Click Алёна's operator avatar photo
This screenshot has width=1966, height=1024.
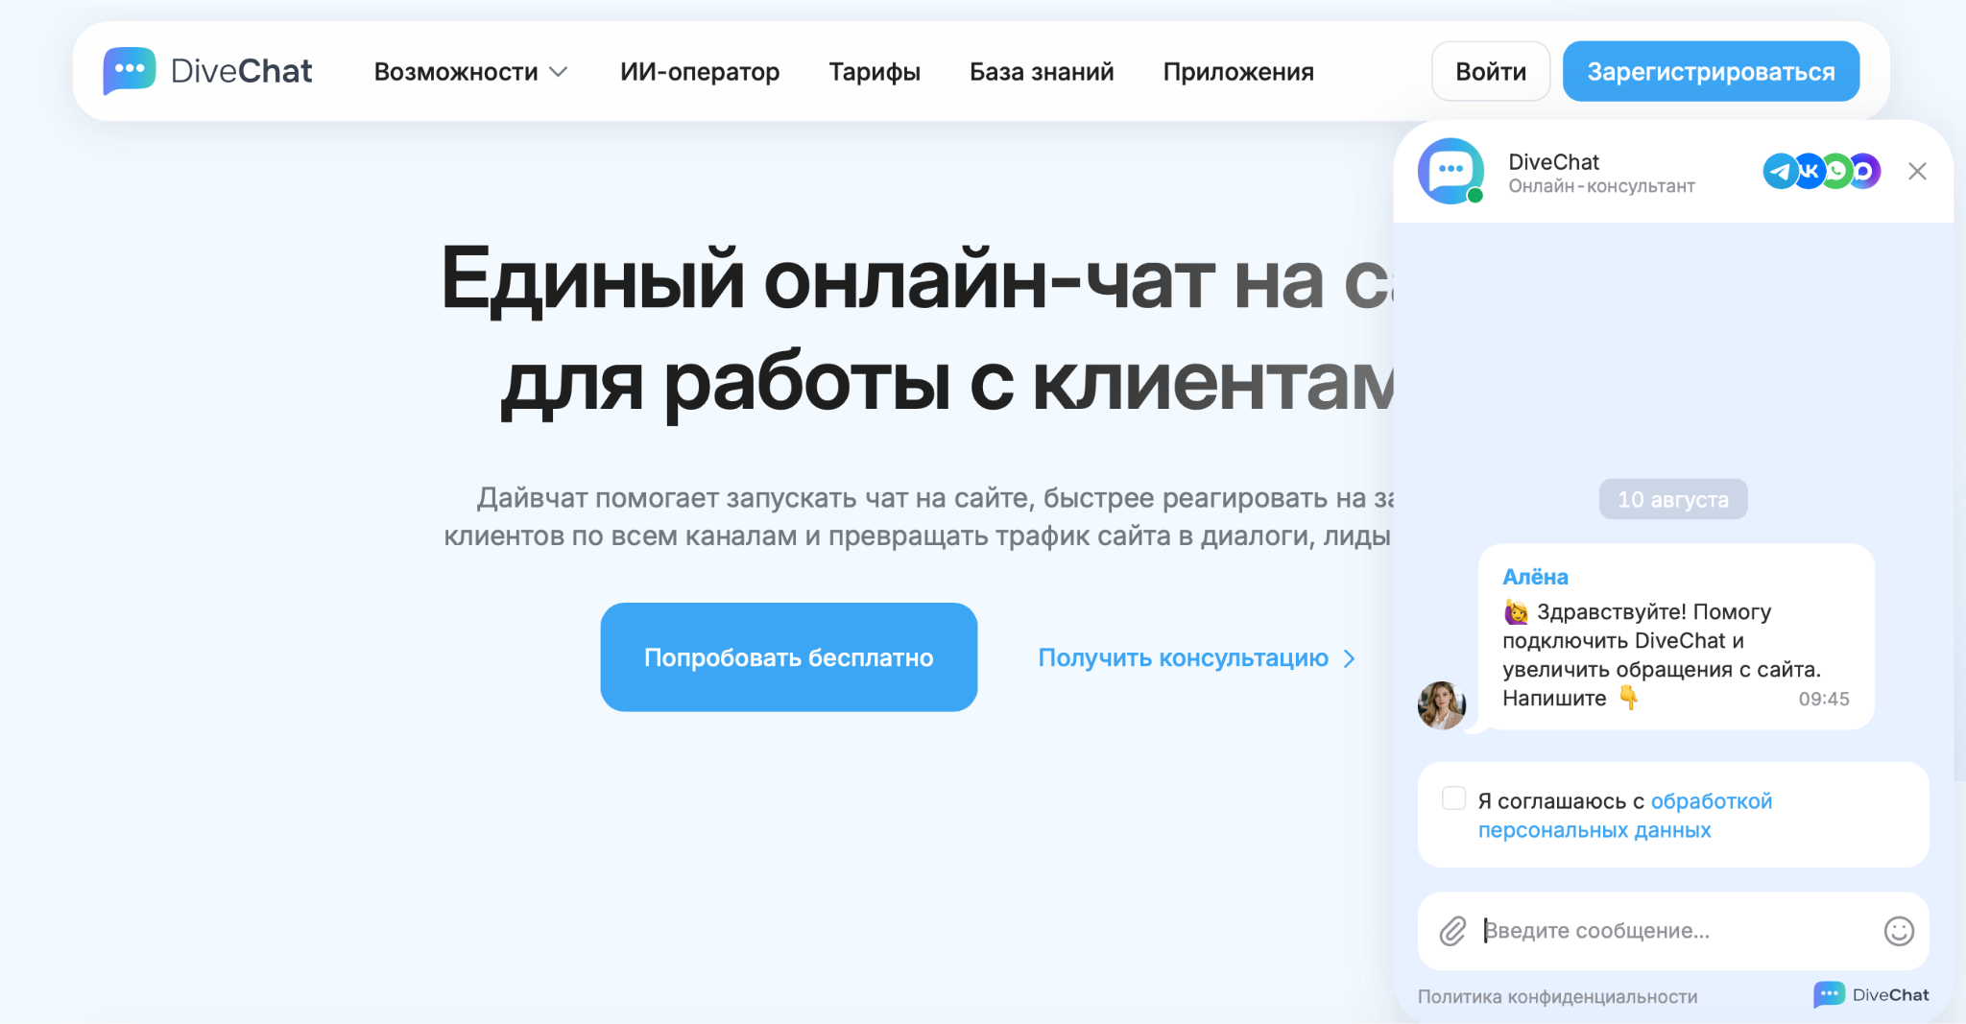1442,705
